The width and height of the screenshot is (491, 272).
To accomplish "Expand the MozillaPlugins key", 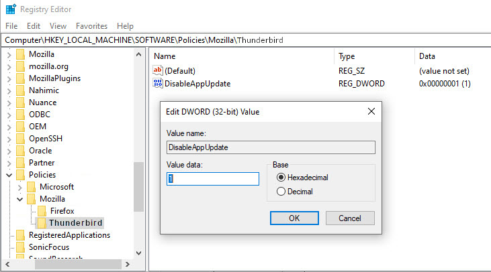I will pos(9,79).
